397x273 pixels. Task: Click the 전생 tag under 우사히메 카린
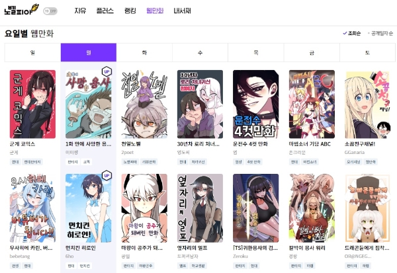click(15, 266)
